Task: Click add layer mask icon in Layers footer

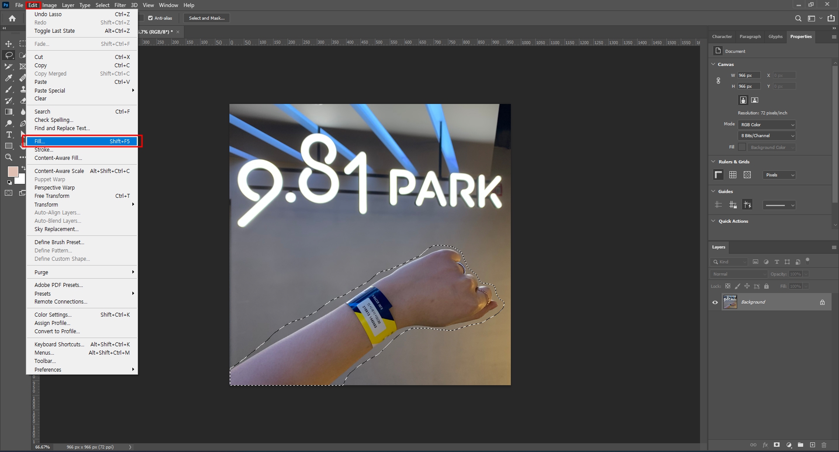Action: pyautogui.click(x=777, y=445)
